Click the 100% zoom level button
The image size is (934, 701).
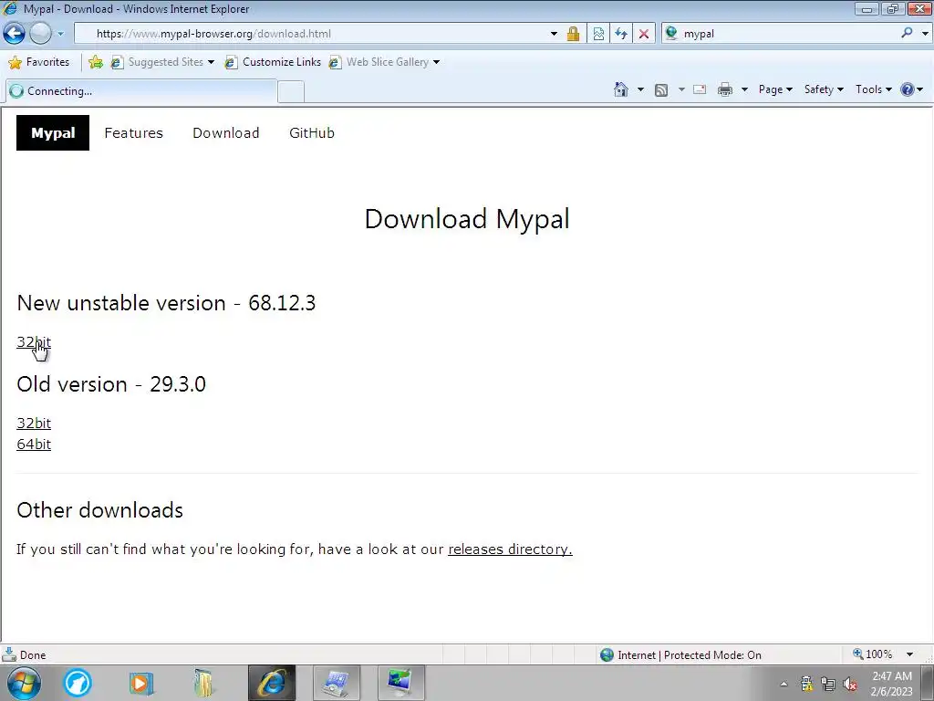pos(873,654)
